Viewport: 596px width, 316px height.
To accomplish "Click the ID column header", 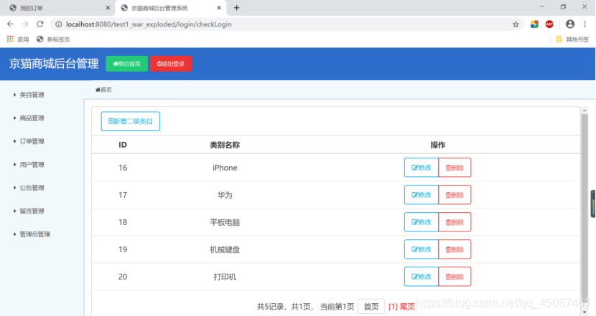I will [x=122, y=145].
